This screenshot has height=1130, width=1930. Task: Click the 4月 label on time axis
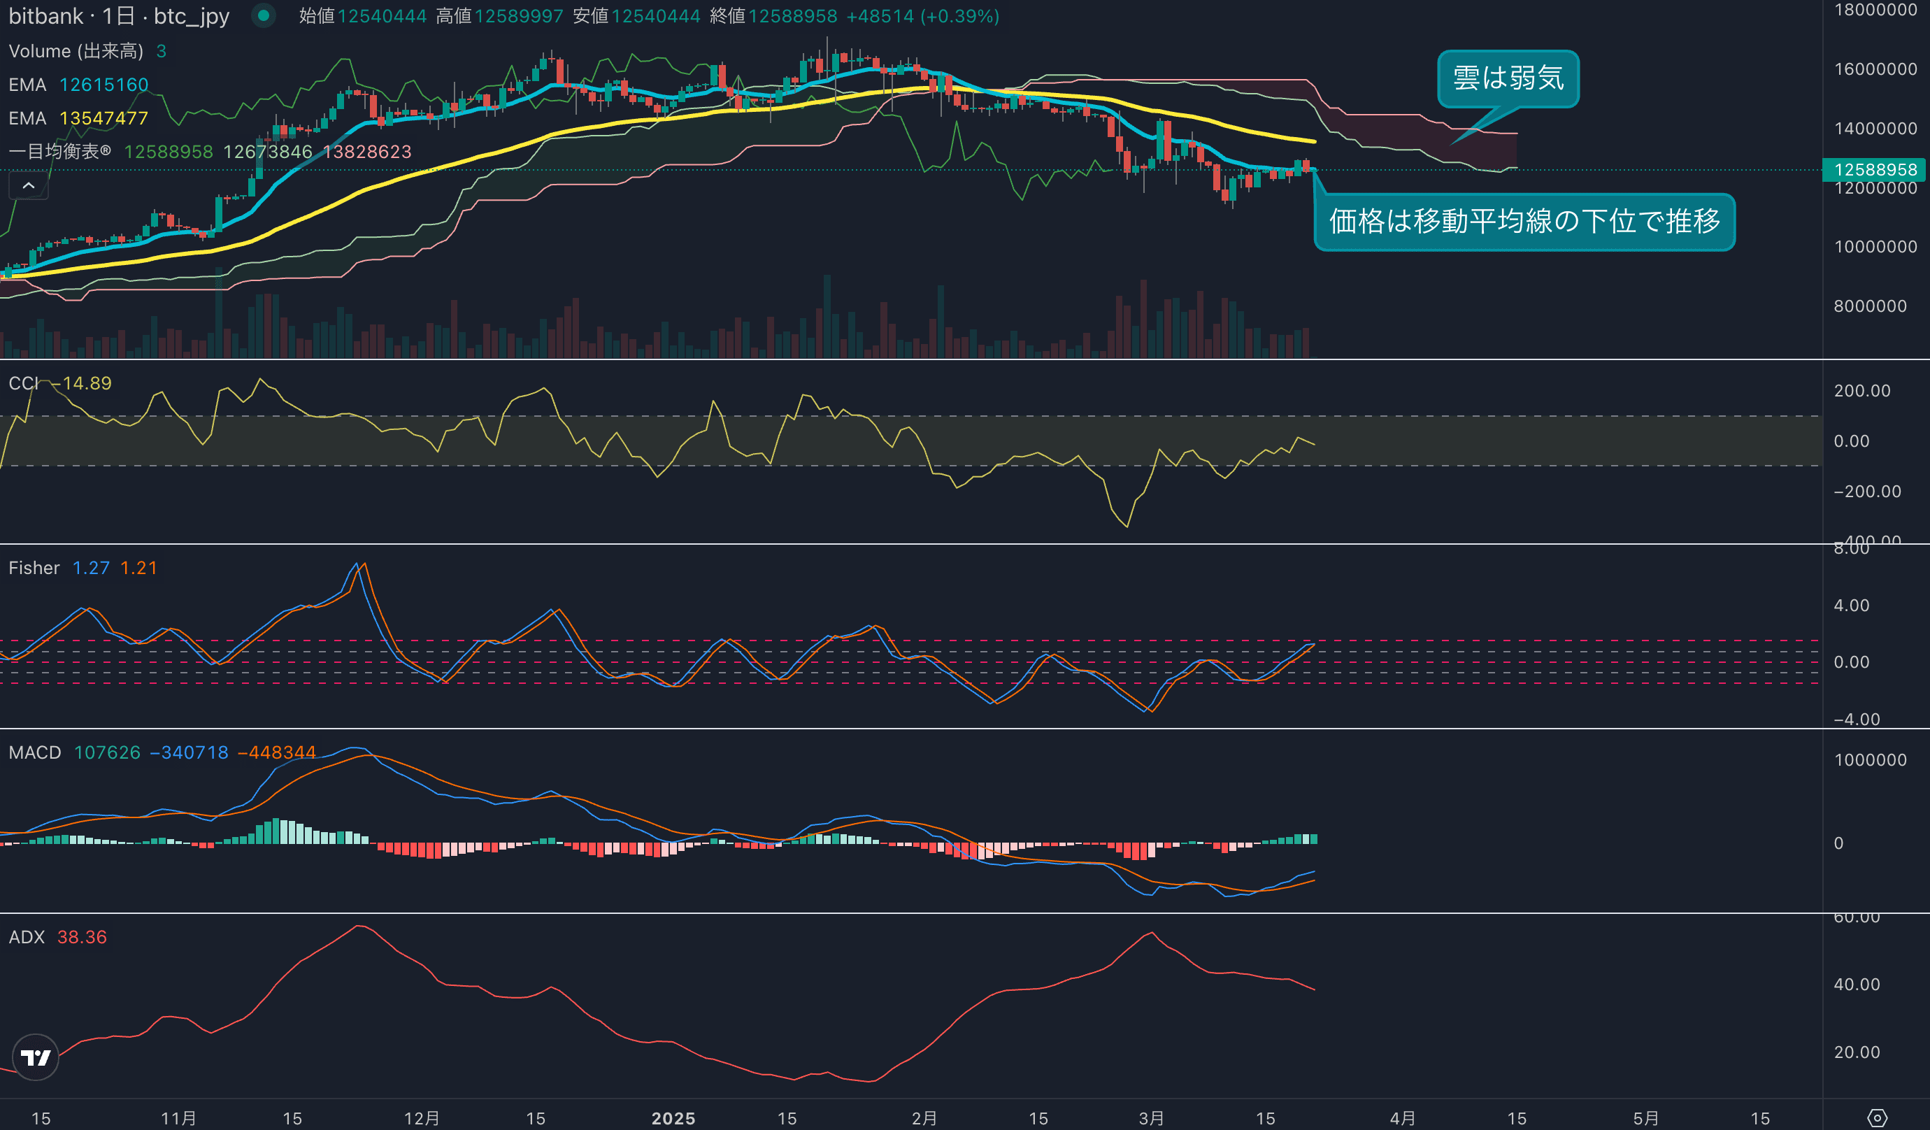tap(1402, 1117)
